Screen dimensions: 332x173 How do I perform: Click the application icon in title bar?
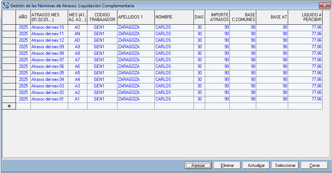pyautogui.click(x=5, y=6)
